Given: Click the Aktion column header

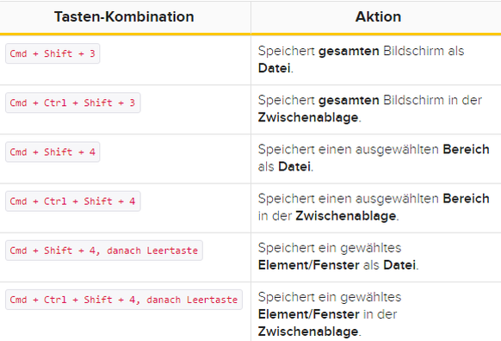Looking at the screenshot, I should (x=378, y=16).
